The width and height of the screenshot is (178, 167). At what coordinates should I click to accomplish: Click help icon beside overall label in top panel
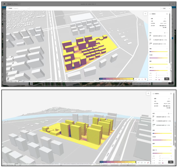click(x=153, y=67)
